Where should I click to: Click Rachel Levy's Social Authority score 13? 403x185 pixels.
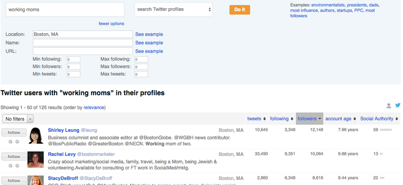[376, 154]
